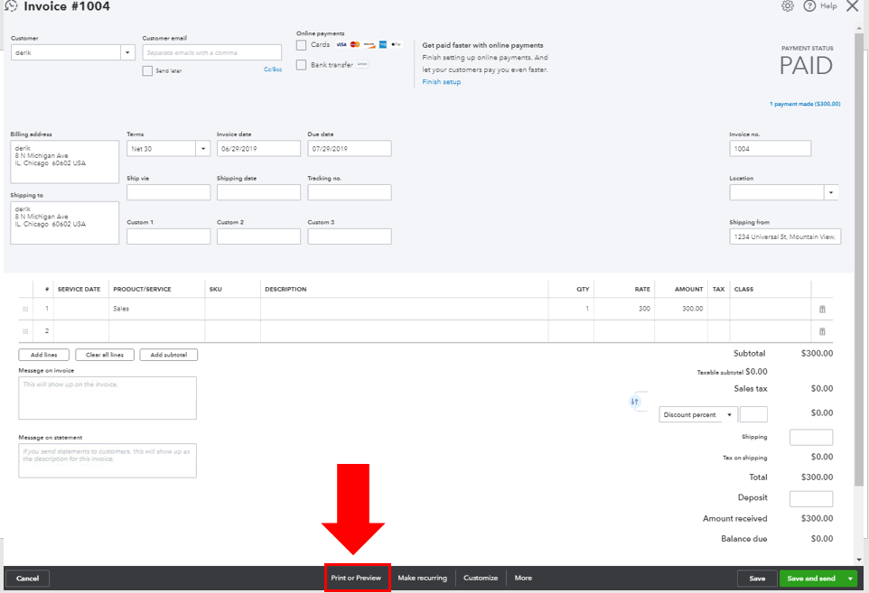Click Add lines button
The width and height of the screenshot is (869, 593).
(x=43, y=355)
